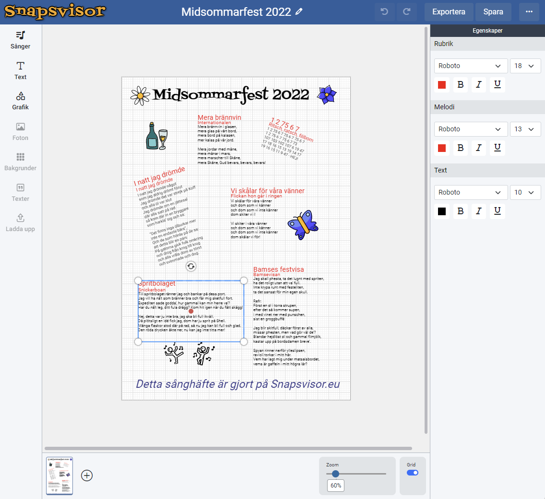The image size is (545, 499).
Task: Toggle underline for Text section
Action: [498, 211]
